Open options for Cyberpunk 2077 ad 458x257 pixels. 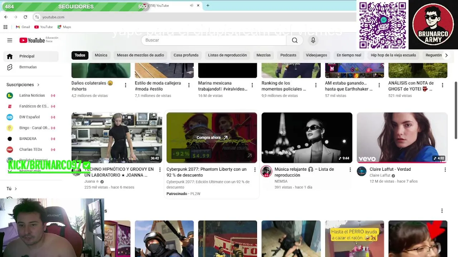pyautogui.click(x=255, y=170)
